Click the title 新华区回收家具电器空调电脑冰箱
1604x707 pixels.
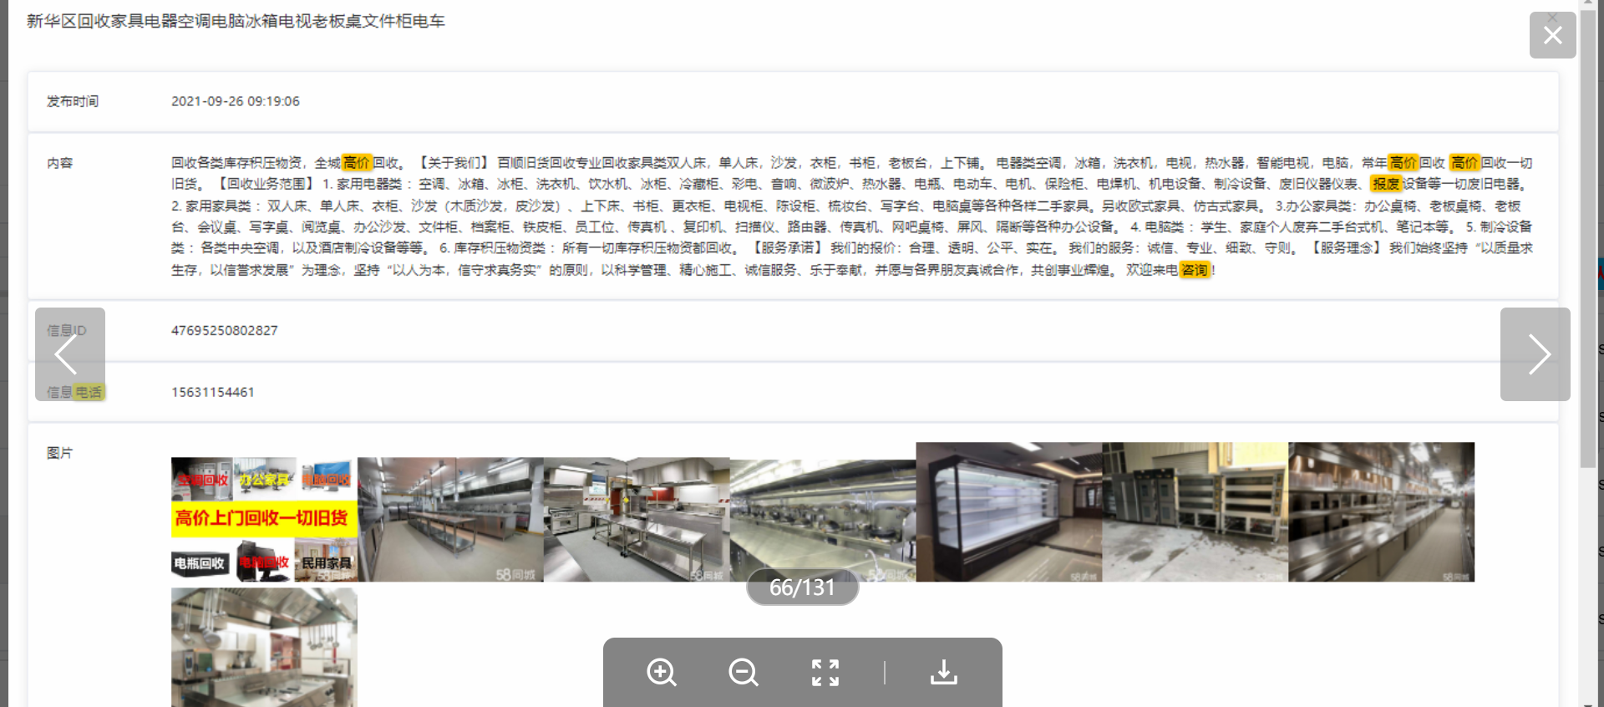(236, 21)
